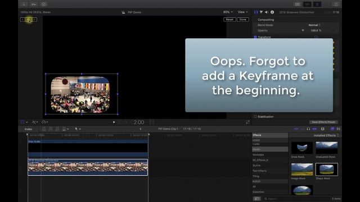Select the Shape Mask effect thumbnail
Screen dimensions: 360x202
326,169
